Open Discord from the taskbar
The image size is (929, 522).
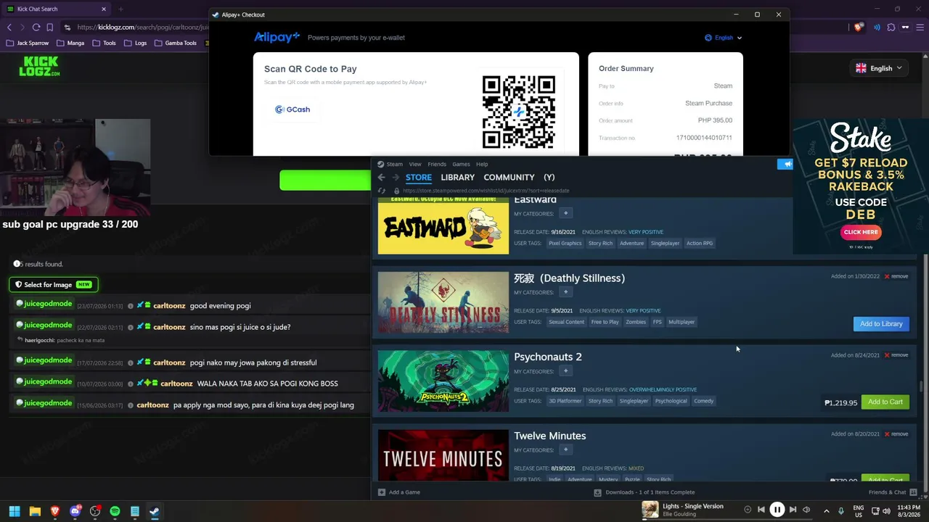click(75, 511)
